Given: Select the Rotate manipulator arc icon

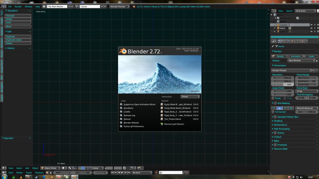Looking at the screenshot, I should (86, 168).
